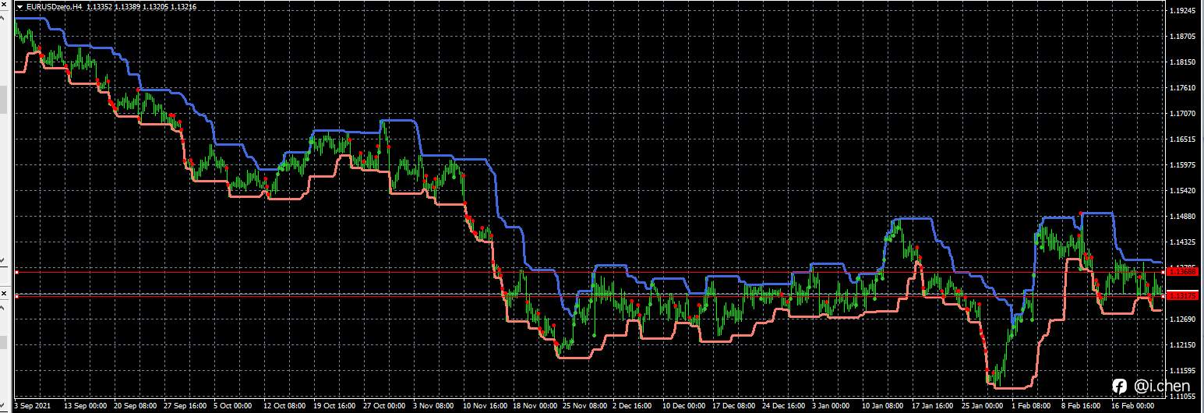This screenshot has width=1204, height=413.
Task: Click the EURUSDzero,H4 chart title
Action: (54, 7)
